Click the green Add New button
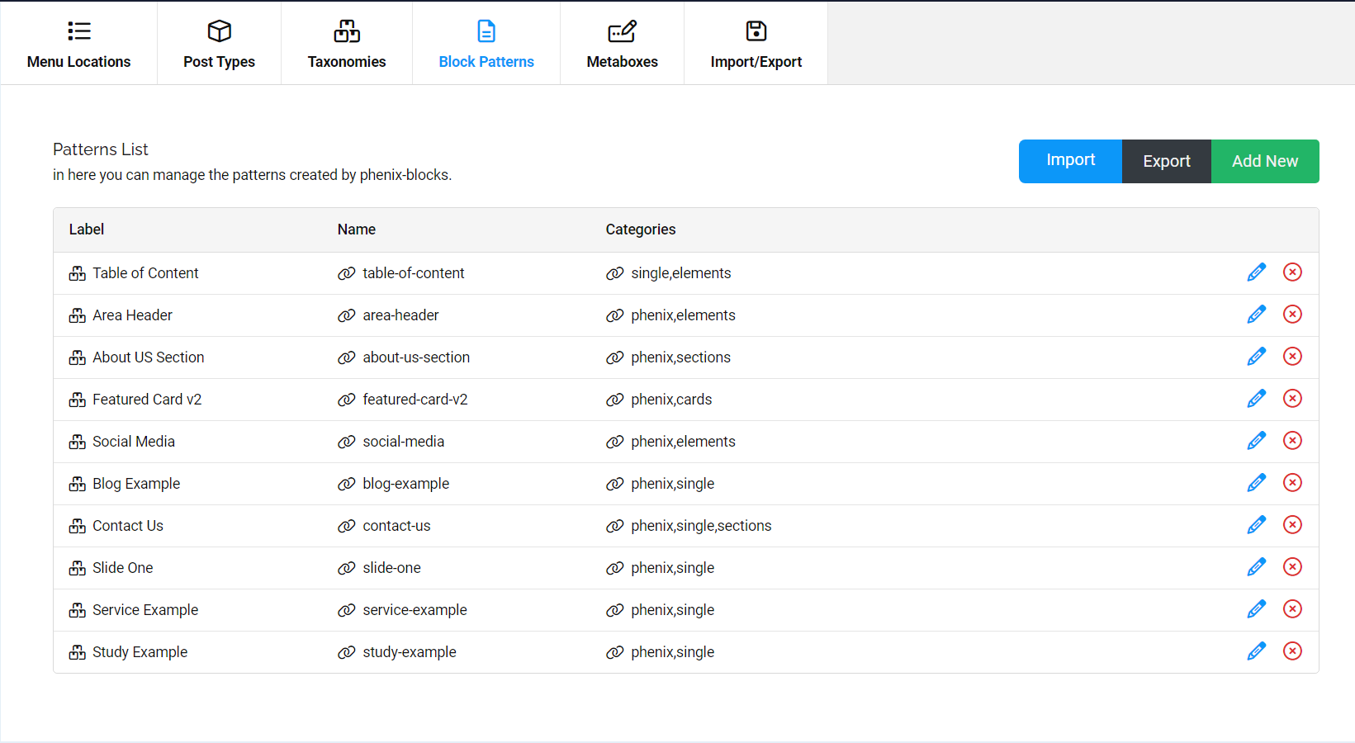Screen dimensions: 1355x743 [1265, 161]
